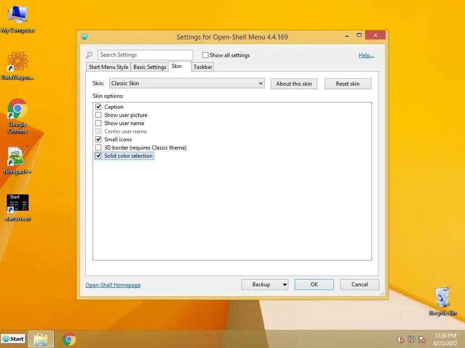Click the search magnifier icon

[89, 55]
